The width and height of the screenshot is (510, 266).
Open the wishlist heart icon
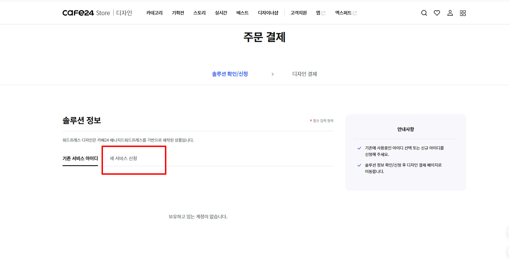click(437, 13)
